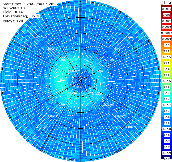Select the 1.7e-5 colorbar label
The width and height of the screenshot is (172, 162).
pyautogui.click(x=167, y=57)
